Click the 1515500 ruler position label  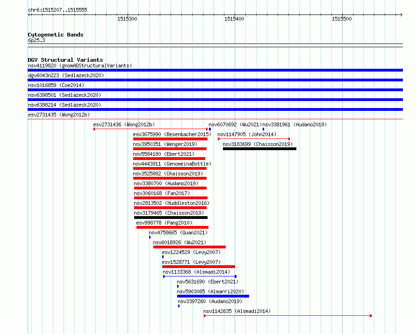pyautogui.click(x=342, y=19)
